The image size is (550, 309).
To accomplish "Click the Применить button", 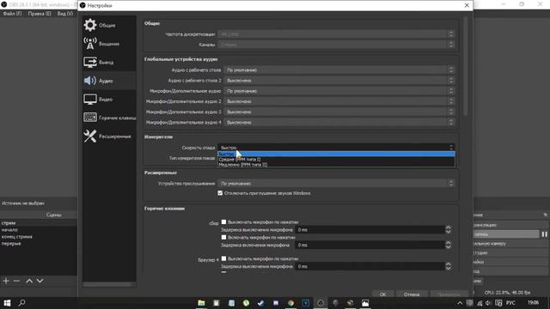I will point(449,294).
